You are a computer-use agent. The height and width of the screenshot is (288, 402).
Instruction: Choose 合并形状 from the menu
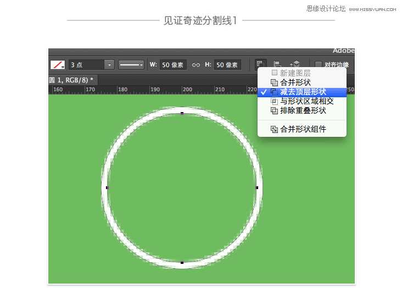[x=302, y=82]
